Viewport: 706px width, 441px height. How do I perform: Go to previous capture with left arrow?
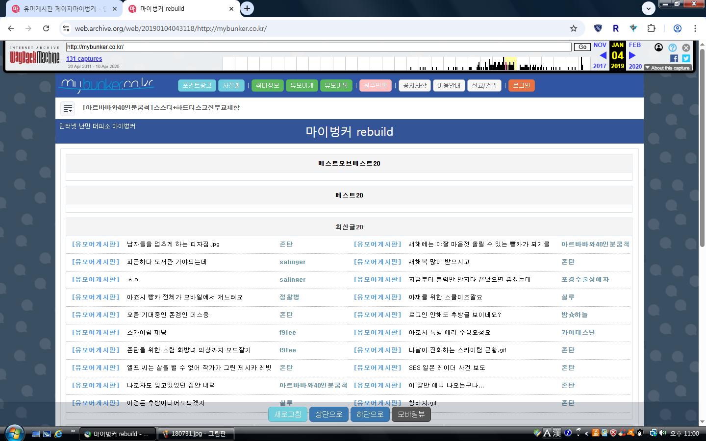point(603,55)
